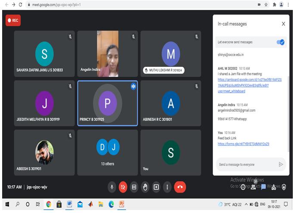This screenshot has height=213, width=298.
Task: Click the 13 others participants tile
Action: (x=107, y=151)
